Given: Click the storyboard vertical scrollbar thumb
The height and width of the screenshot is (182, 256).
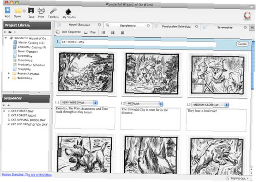Looking at the screenshot, I should coord(253,65).
